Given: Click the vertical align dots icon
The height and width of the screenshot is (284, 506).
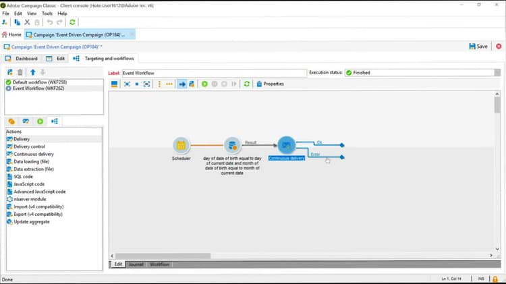Looking at the screenshot, I should pyautogui.click(x=159, y=84).
